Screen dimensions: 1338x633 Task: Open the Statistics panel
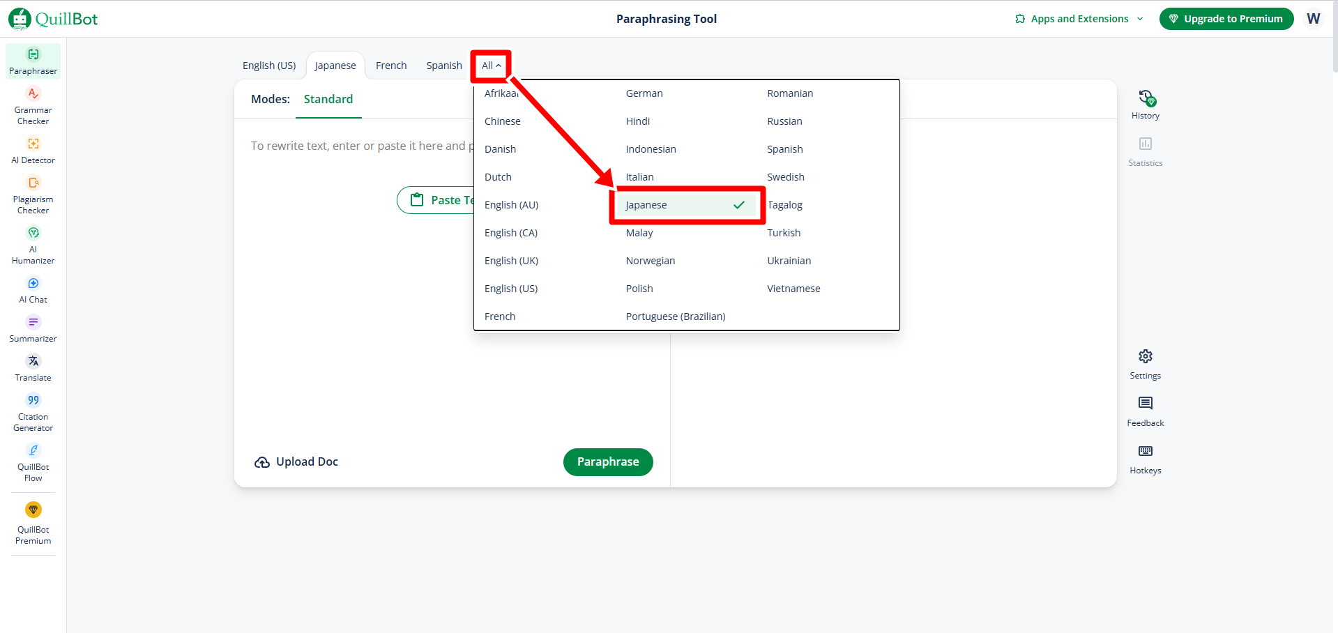[1145, 152]
